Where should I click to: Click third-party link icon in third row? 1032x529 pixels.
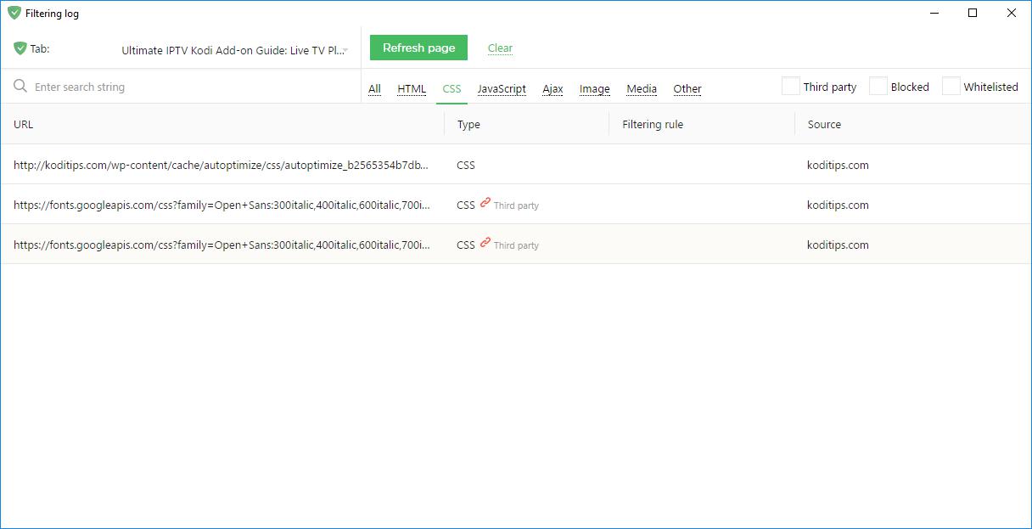coord(485,243)
